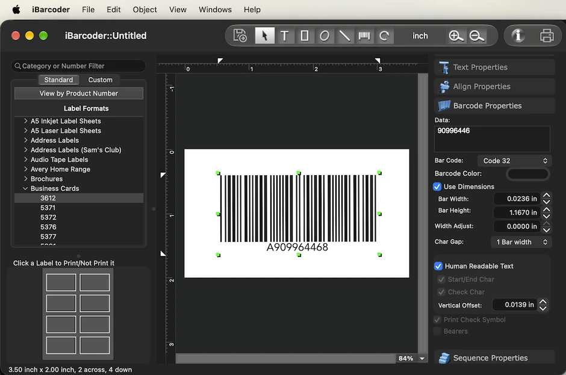Viewport: 566px width, 375px height.
Task: Click the Align Properties panel icon
Action: point(444,86)
